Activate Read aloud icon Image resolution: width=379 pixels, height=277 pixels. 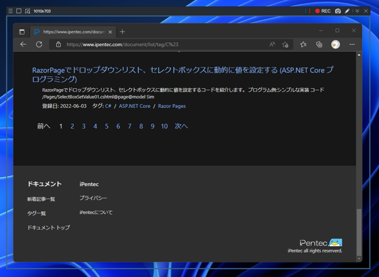coord(272,44)
